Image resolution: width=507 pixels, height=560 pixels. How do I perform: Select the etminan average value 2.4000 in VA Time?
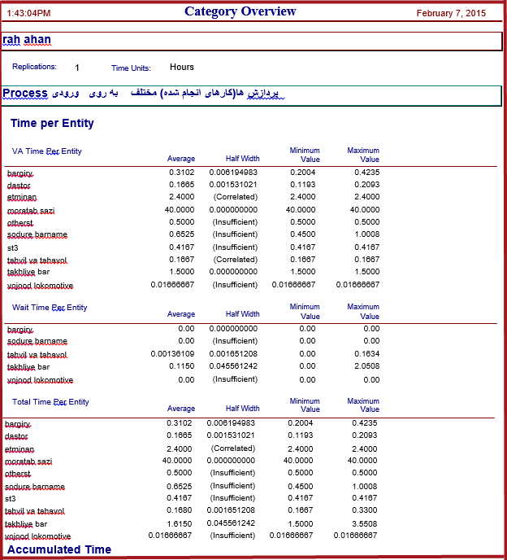pos(180,197)
